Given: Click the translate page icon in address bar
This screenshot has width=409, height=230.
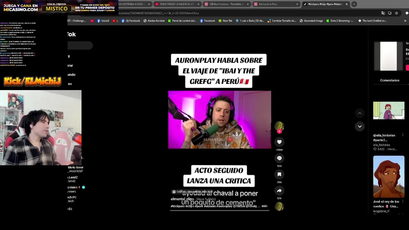Looking at the screenshot, I should pyautogui.click(x=383, y=13).
